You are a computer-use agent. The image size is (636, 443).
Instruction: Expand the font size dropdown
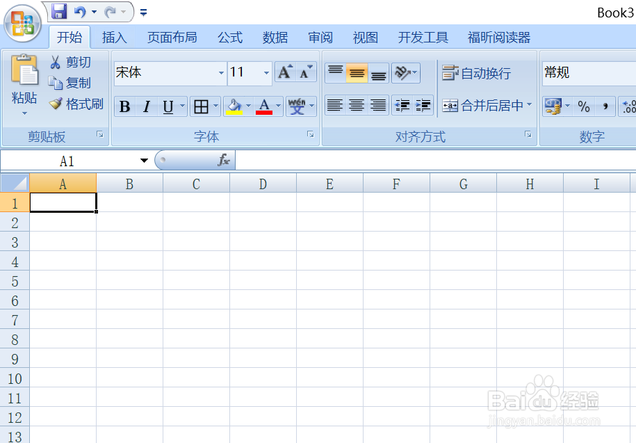[x=266, y=72]
